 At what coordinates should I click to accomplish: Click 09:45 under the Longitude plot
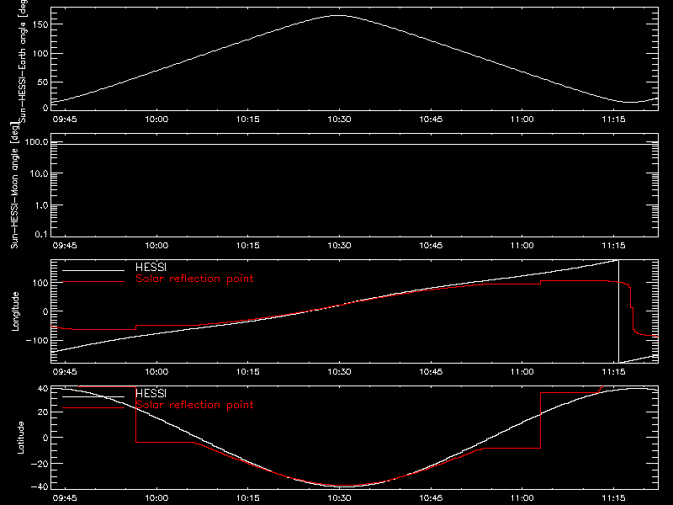(x=65, y=372)
